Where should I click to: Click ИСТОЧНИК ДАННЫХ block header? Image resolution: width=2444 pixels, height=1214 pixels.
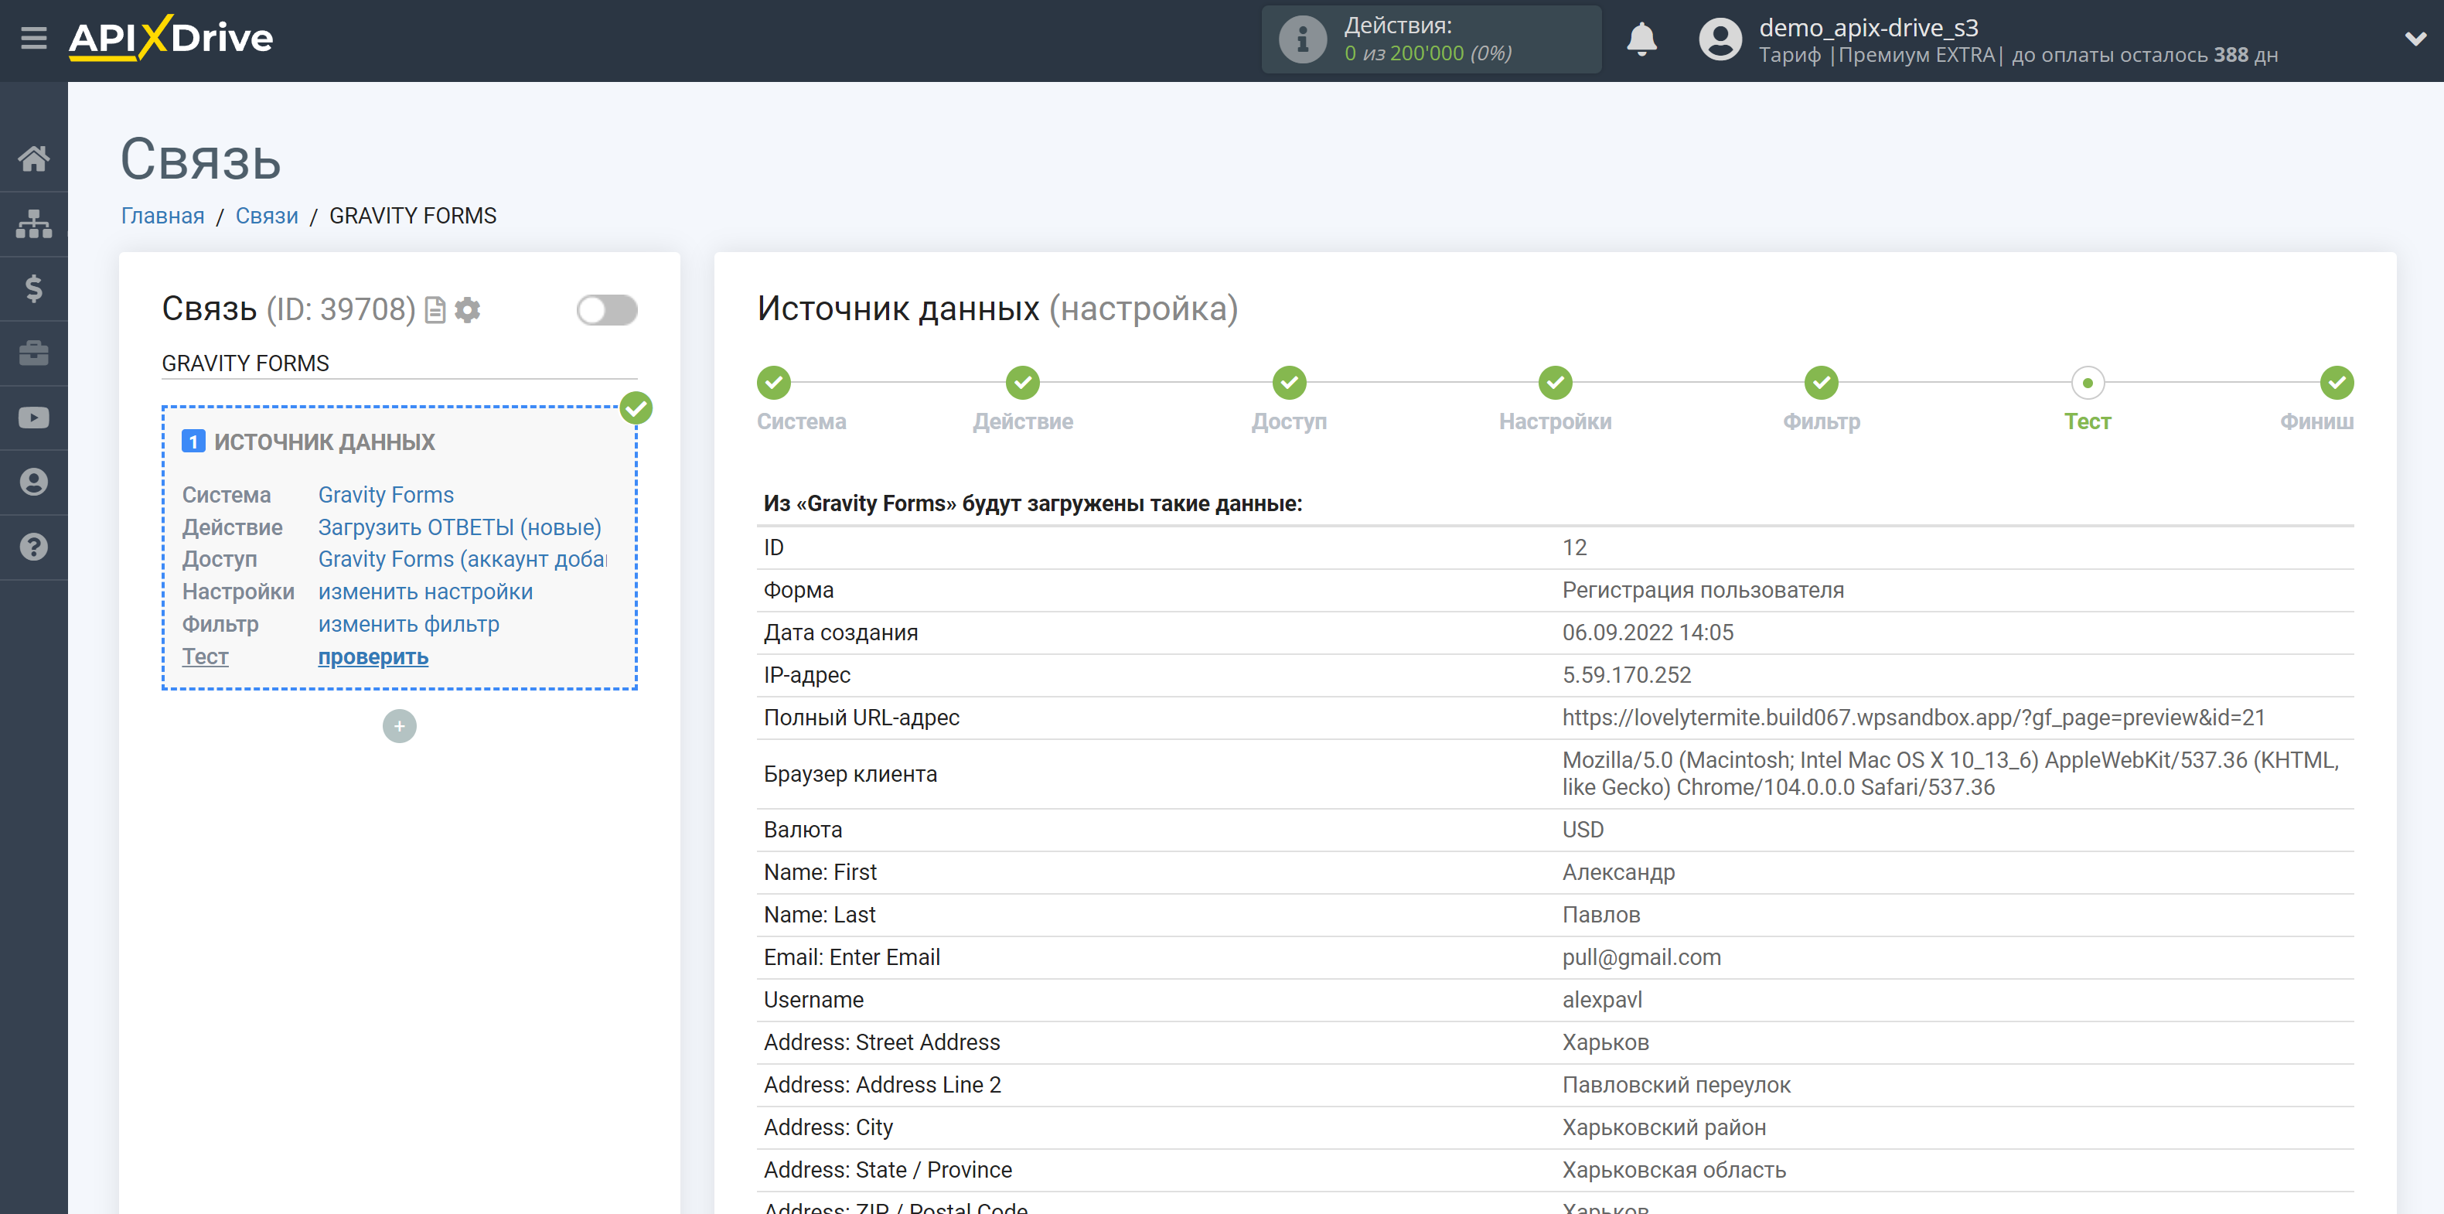click(325, 442)
